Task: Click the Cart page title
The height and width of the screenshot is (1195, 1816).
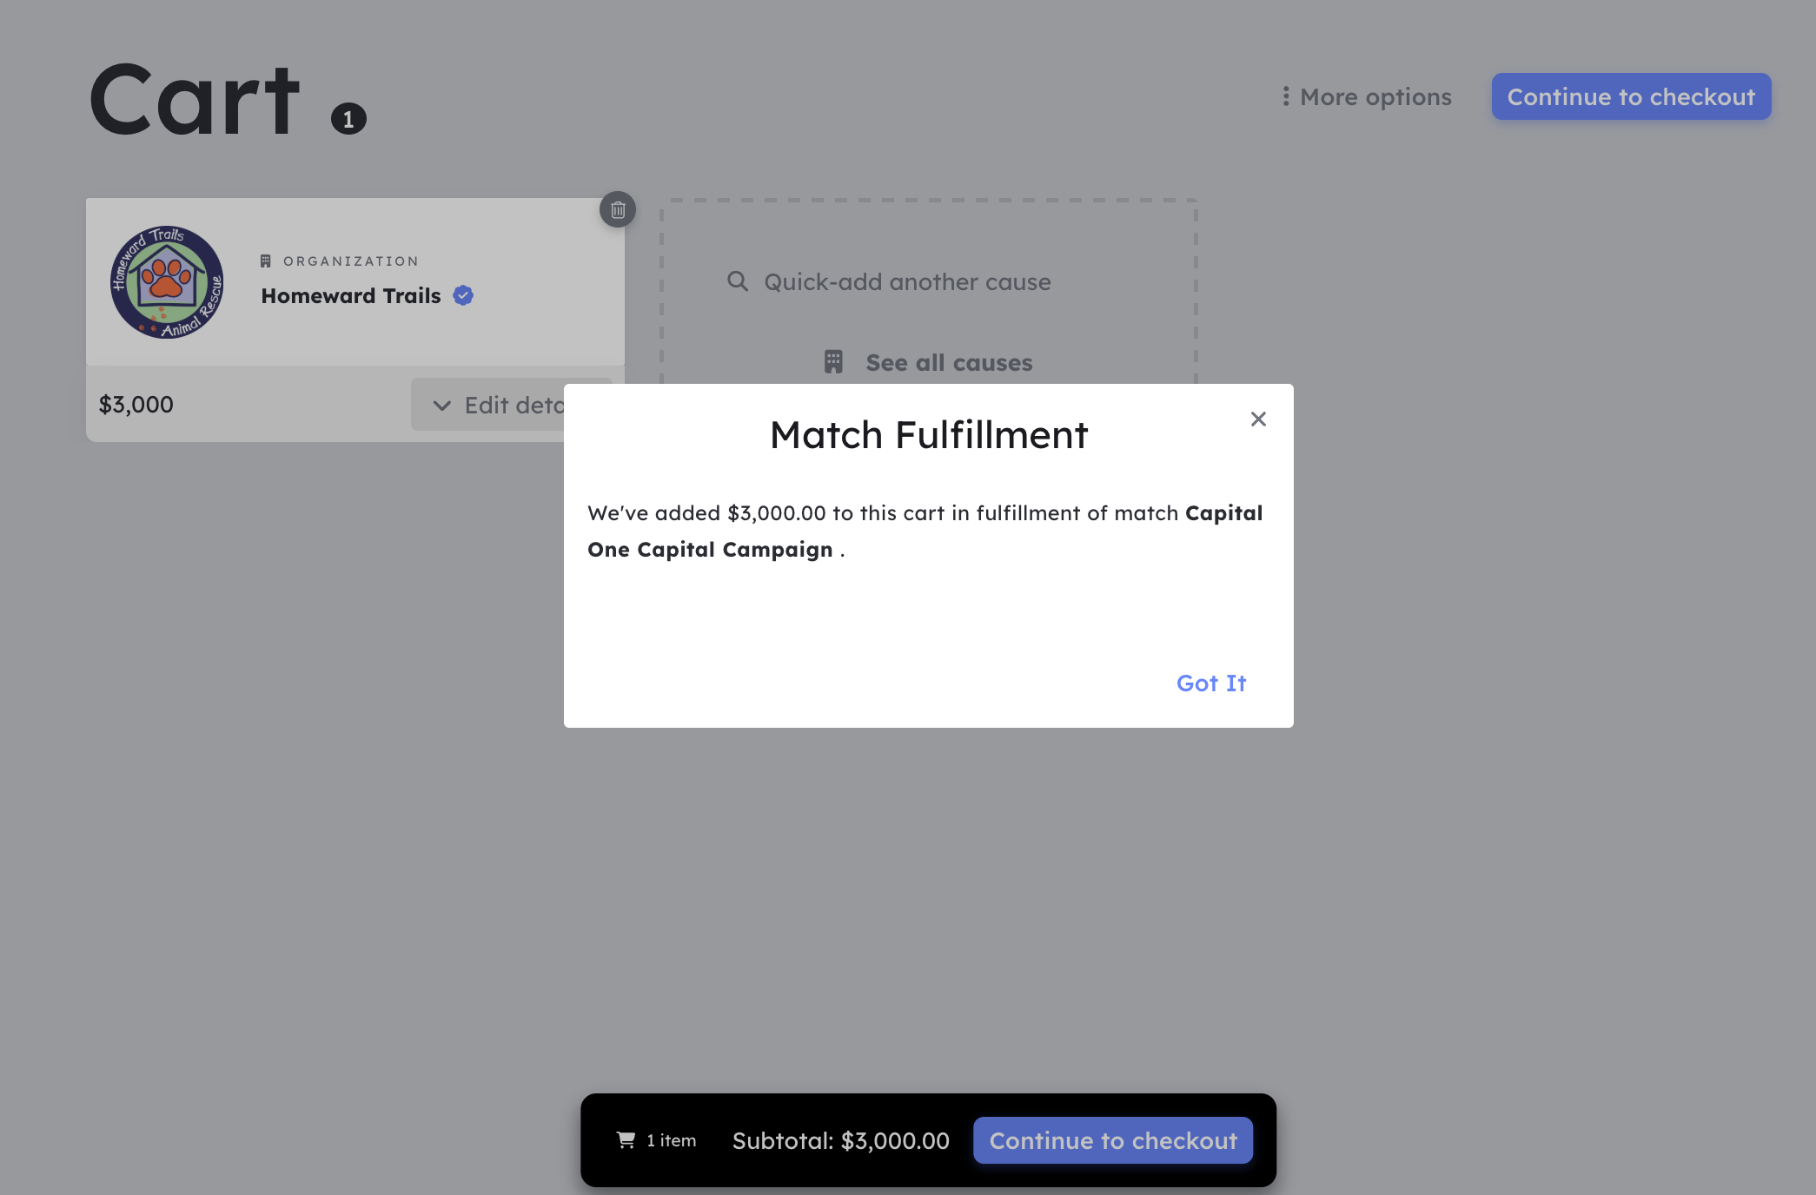Action: 196,100
